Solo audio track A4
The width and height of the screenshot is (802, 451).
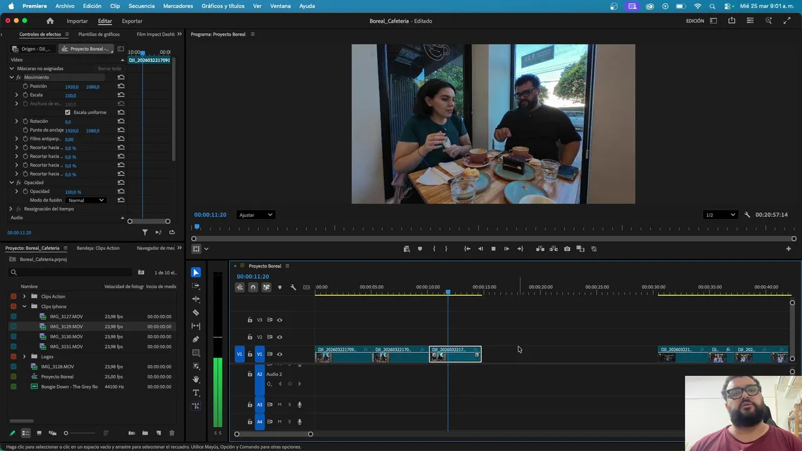[x=289, y=422]
